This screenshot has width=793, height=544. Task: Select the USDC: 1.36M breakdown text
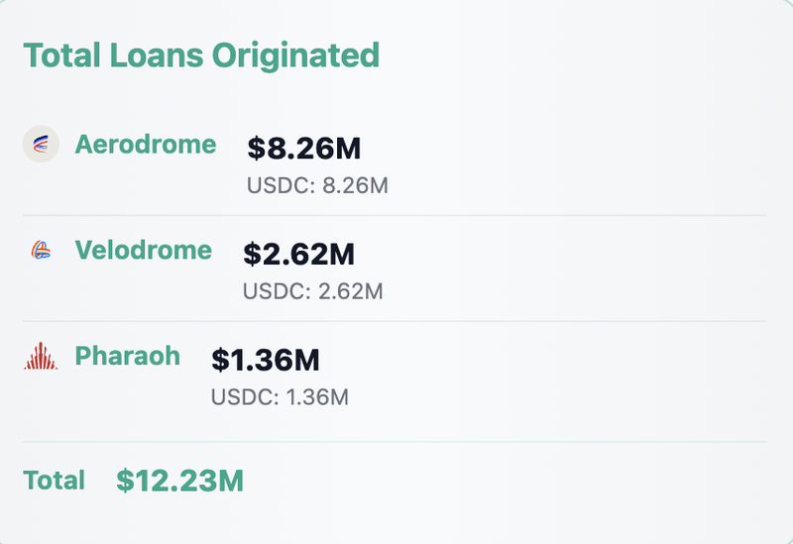coord(280,397)
